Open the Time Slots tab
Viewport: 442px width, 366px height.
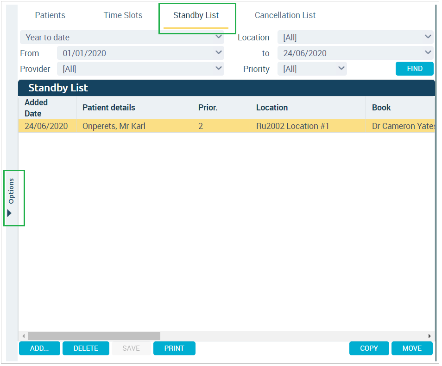pyautogui.click(x=123, y=15)
